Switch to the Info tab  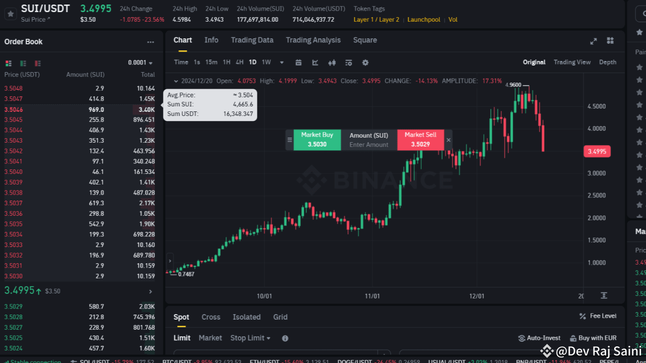[x=211, y=40]
